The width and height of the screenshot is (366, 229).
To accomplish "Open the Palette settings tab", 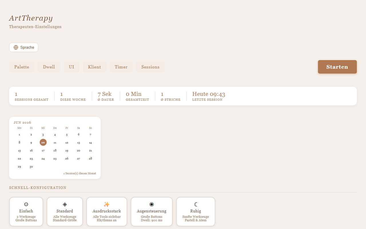I will coord(22,67).
